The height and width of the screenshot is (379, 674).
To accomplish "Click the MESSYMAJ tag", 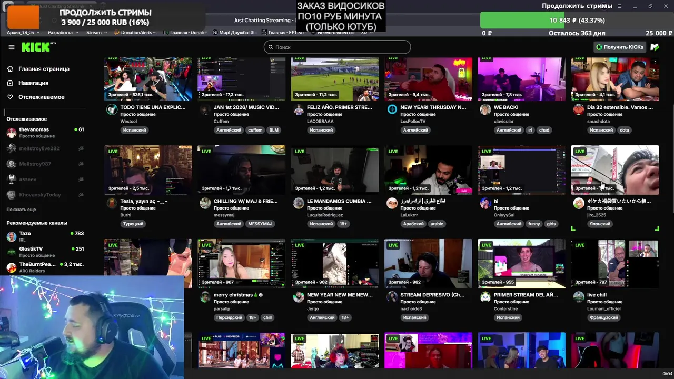I will 260,224.
